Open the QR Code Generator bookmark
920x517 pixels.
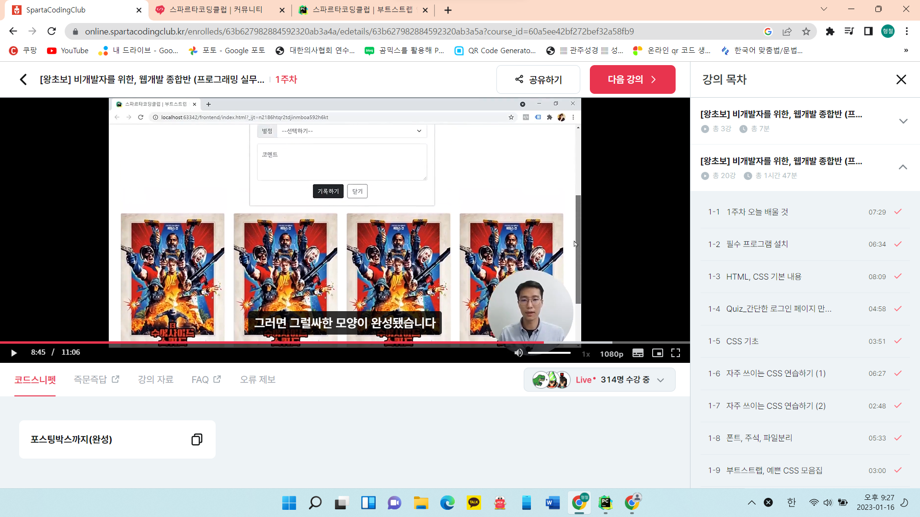coord(495,50)
